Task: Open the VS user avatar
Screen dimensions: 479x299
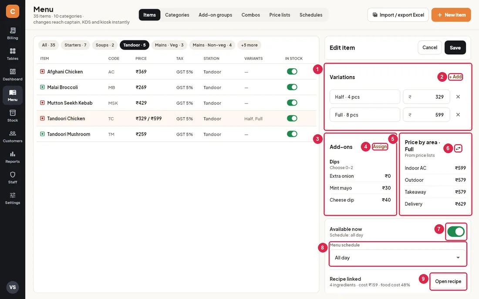Action: [x=13, y=287]
